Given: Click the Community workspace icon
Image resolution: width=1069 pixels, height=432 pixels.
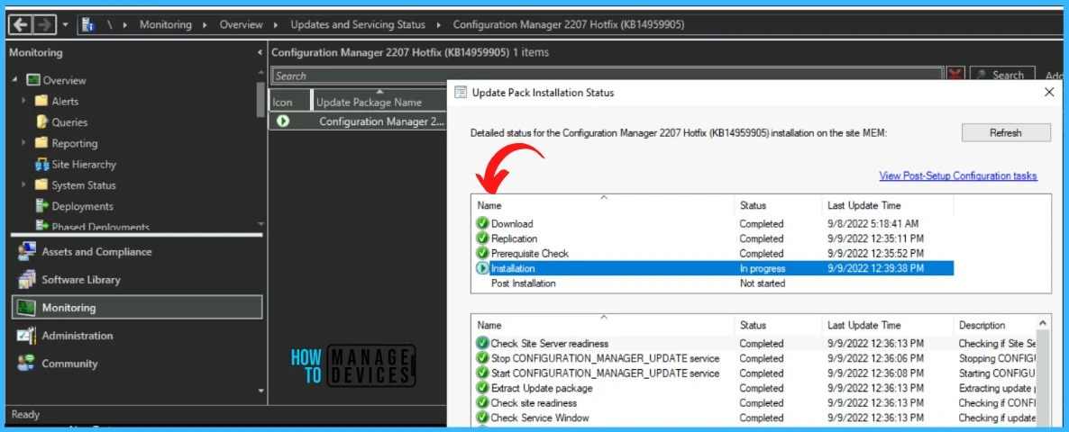Looking at the screenshot, I should (x=26, y=364).
